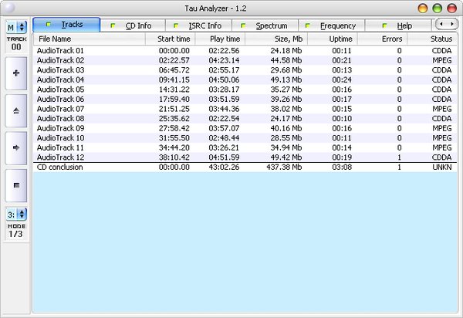The width and height of the screenshot is (463, 318).
Task: Select AudioTrack 01 row
Action: click(x=245, y=50)
